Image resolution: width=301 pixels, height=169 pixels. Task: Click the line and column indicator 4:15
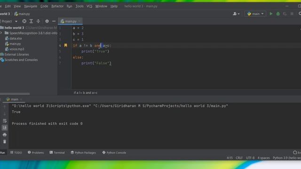pos(230,158)
